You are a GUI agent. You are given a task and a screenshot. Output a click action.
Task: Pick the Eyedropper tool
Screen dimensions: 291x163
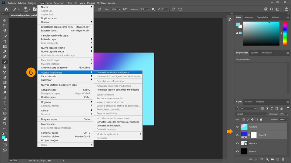pos(5,52)
